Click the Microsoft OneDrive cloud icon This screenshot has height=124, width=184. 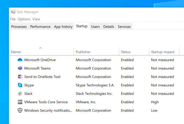tap(20, 60)
